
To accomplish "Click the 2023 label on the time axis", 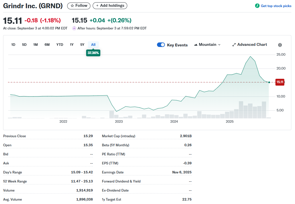I will point(119,122).
